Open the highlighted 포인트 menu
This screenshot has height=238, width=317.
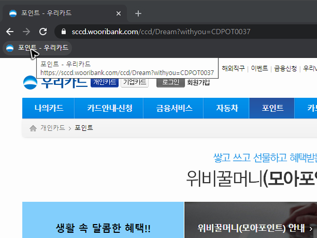tap(272, 108)
